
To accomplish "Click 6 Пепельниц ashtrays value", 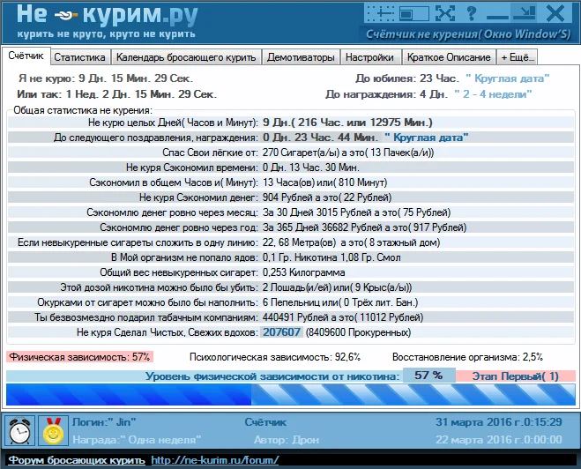I will pyautogui.click(x=340, y=302).
